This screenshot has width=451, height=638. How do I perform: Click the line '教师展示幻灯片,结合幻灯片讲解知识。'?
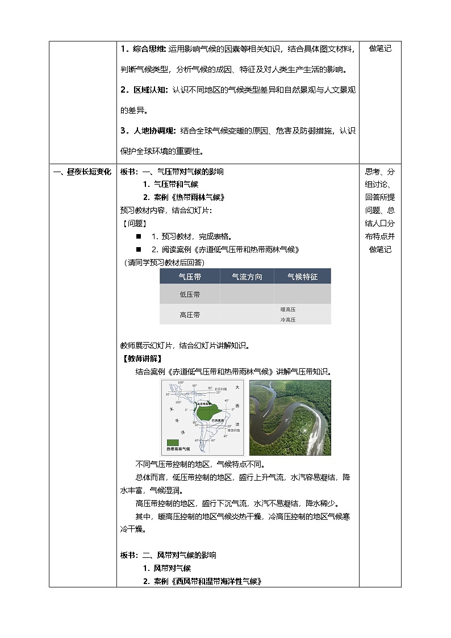pyautogui.click(x=185, y=345)
